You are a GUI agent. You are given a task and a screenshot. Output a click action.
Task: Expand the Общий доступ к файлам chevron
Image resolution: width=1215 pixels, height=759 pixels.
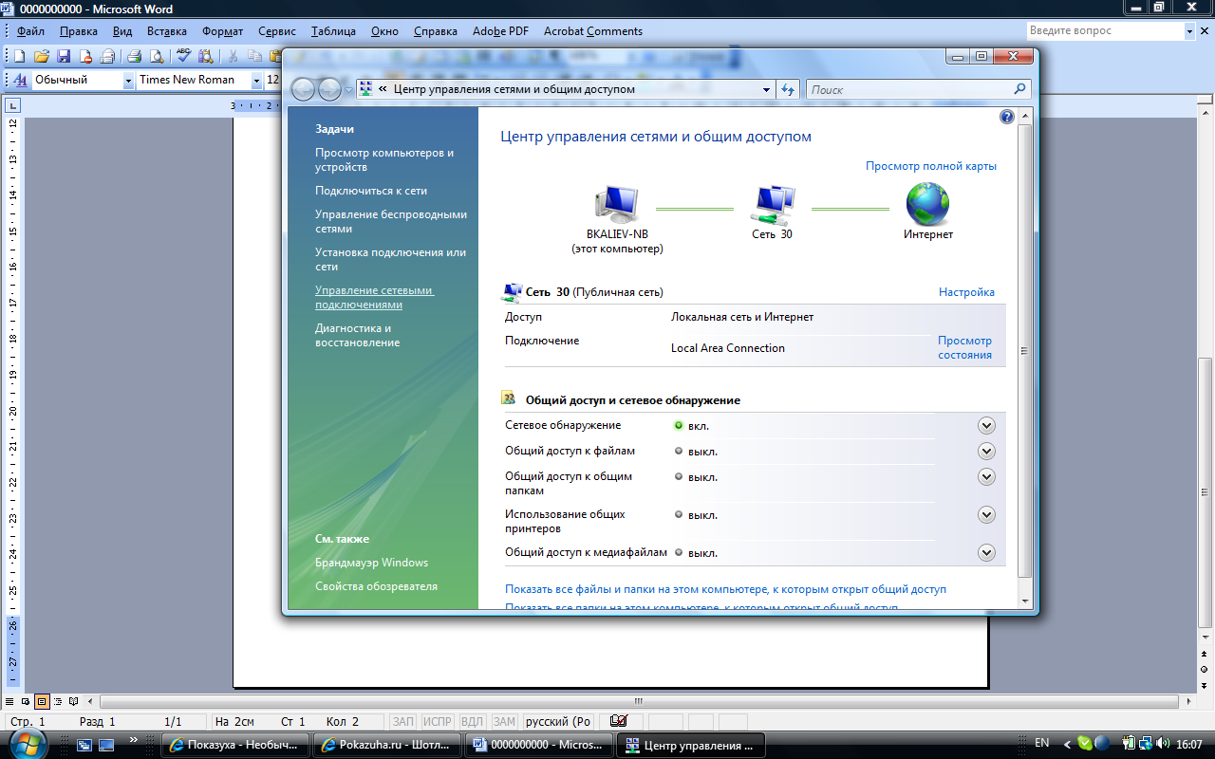tap(986, 452)
